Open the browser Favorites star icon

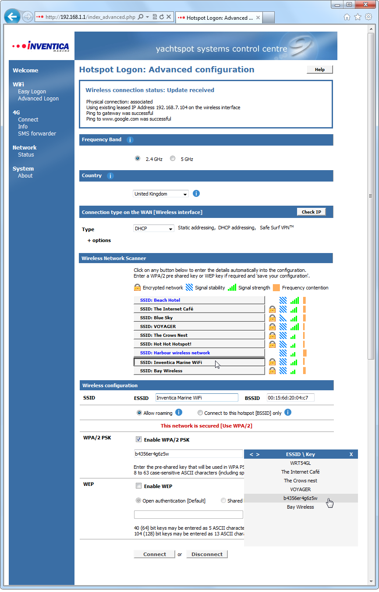point(358,17)
